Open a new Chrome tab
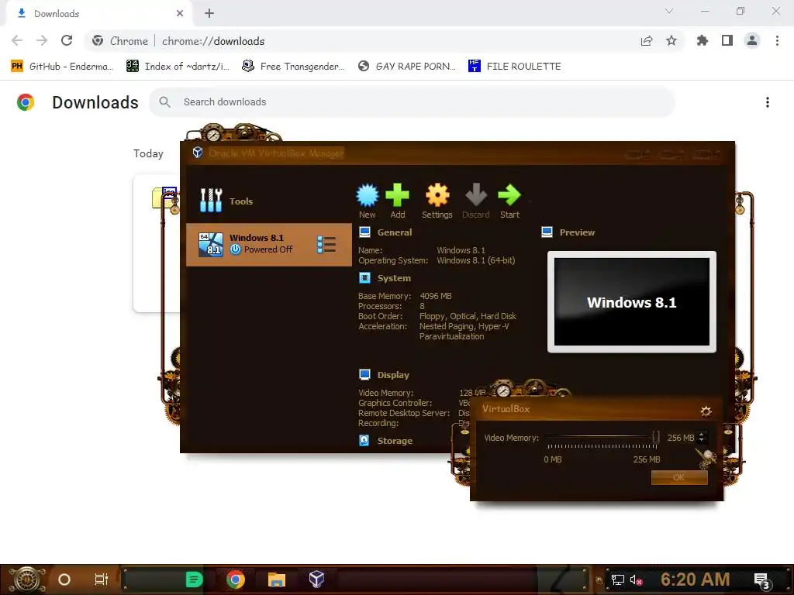Image resolution: width=794 pixels, height=595 pixels. [x=209, y=14]
